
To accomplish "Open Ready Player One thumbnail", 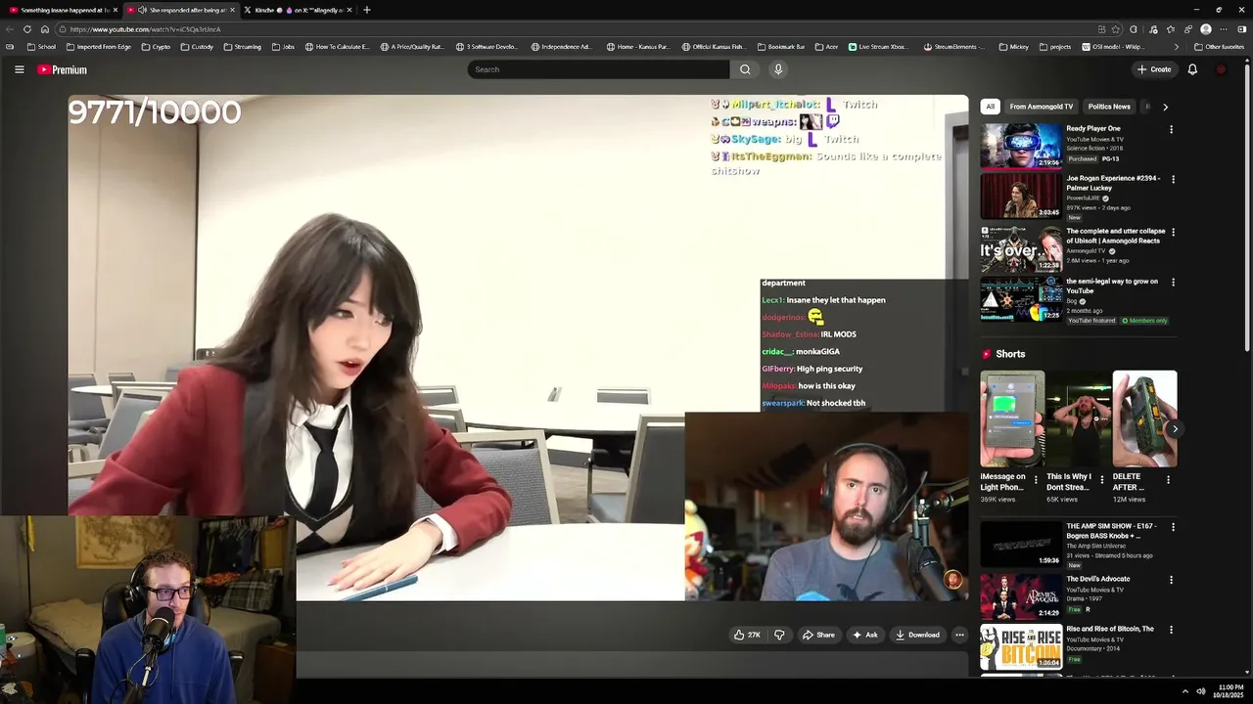I will [x=1021, y=145].
